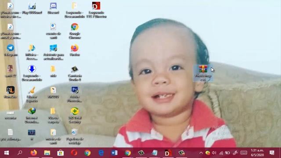Click the 360 Total Security tray icon
This screenshot has width=281, height=158.
click(x=208, y=153)
